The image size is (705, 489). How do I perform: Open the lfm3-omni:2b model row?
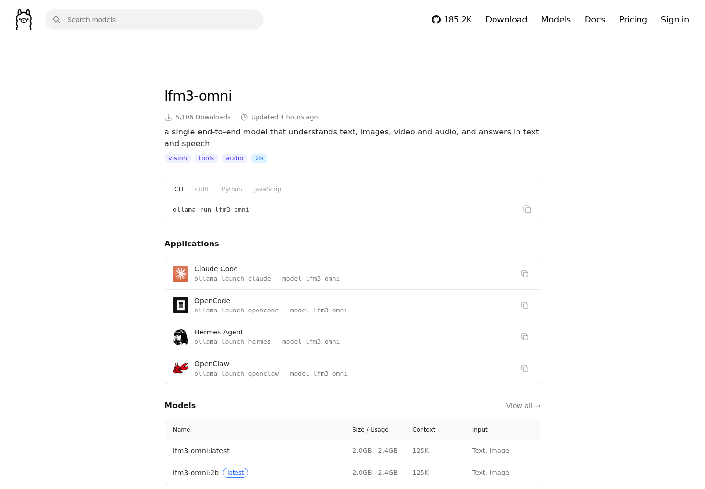coord(352,473)
